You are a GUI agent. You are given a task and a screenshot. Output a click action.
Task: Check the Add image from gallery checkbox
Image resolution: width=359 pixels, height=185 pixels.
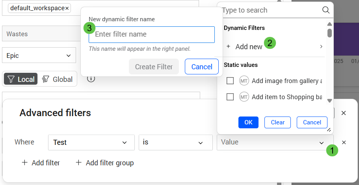pyautogui.click(x=230, y=81)
